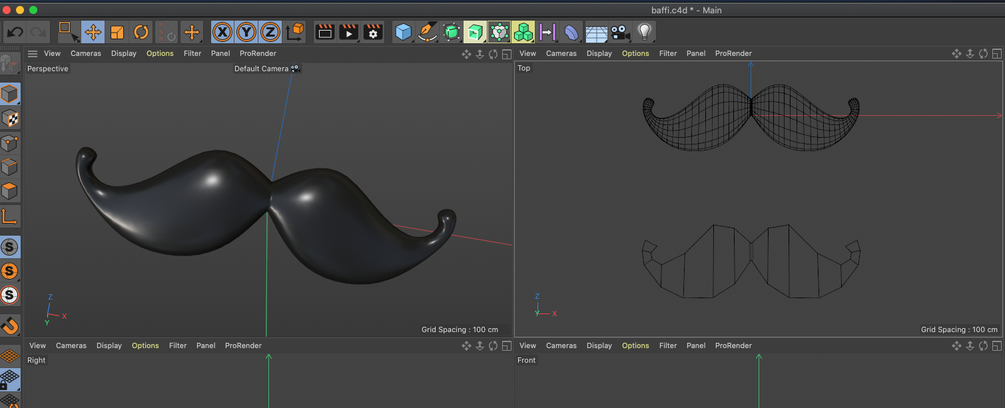Viewport: 1005px width, 408px height.
Task: Click the orange S solo icon
Action: pyautogui.click(x=10, y=271)
